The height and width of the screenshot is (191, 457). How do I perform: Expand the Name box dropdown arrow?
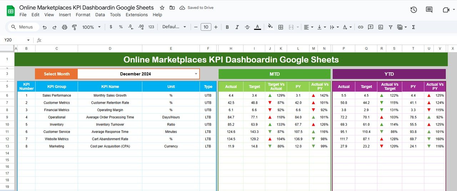(x=28, y=40)
